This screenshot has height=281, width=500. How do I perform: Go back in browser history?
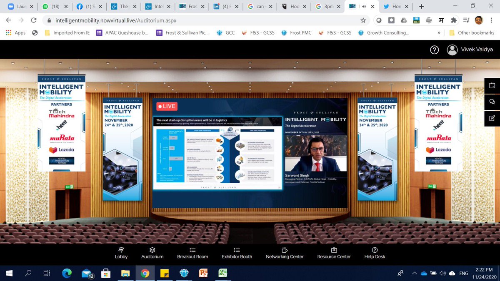9,20
